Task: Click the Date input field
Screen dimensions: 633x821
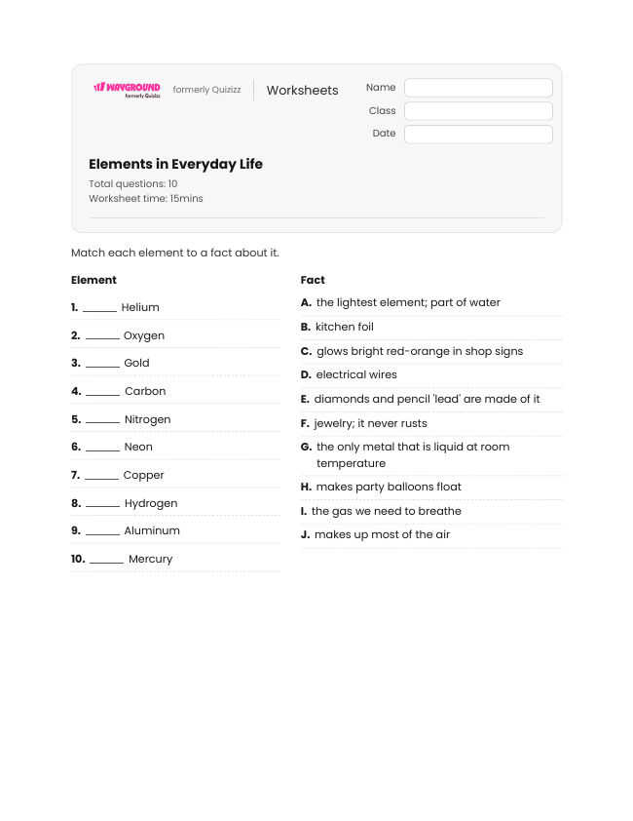Action: (x=478, y=134)
